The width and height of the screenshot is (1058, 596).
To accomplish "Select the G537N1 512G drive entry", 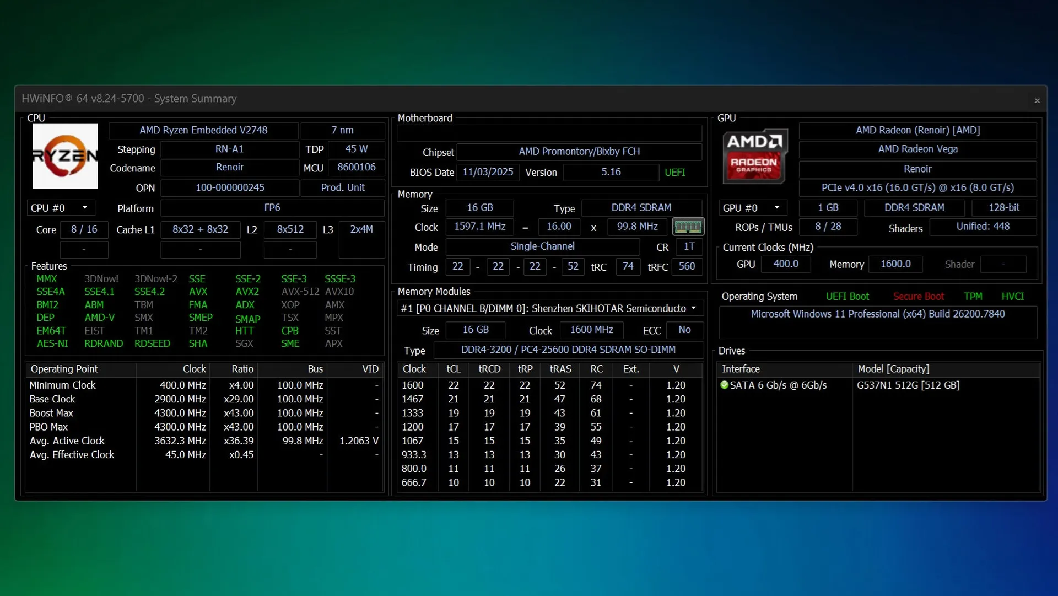I will (x=908, y=385).
